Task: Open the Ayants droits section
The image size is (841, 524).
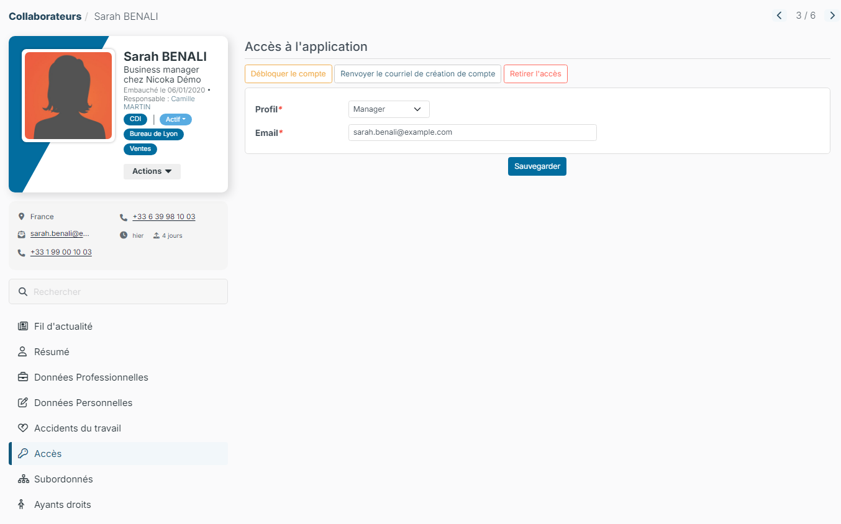Action: [118, 505]
